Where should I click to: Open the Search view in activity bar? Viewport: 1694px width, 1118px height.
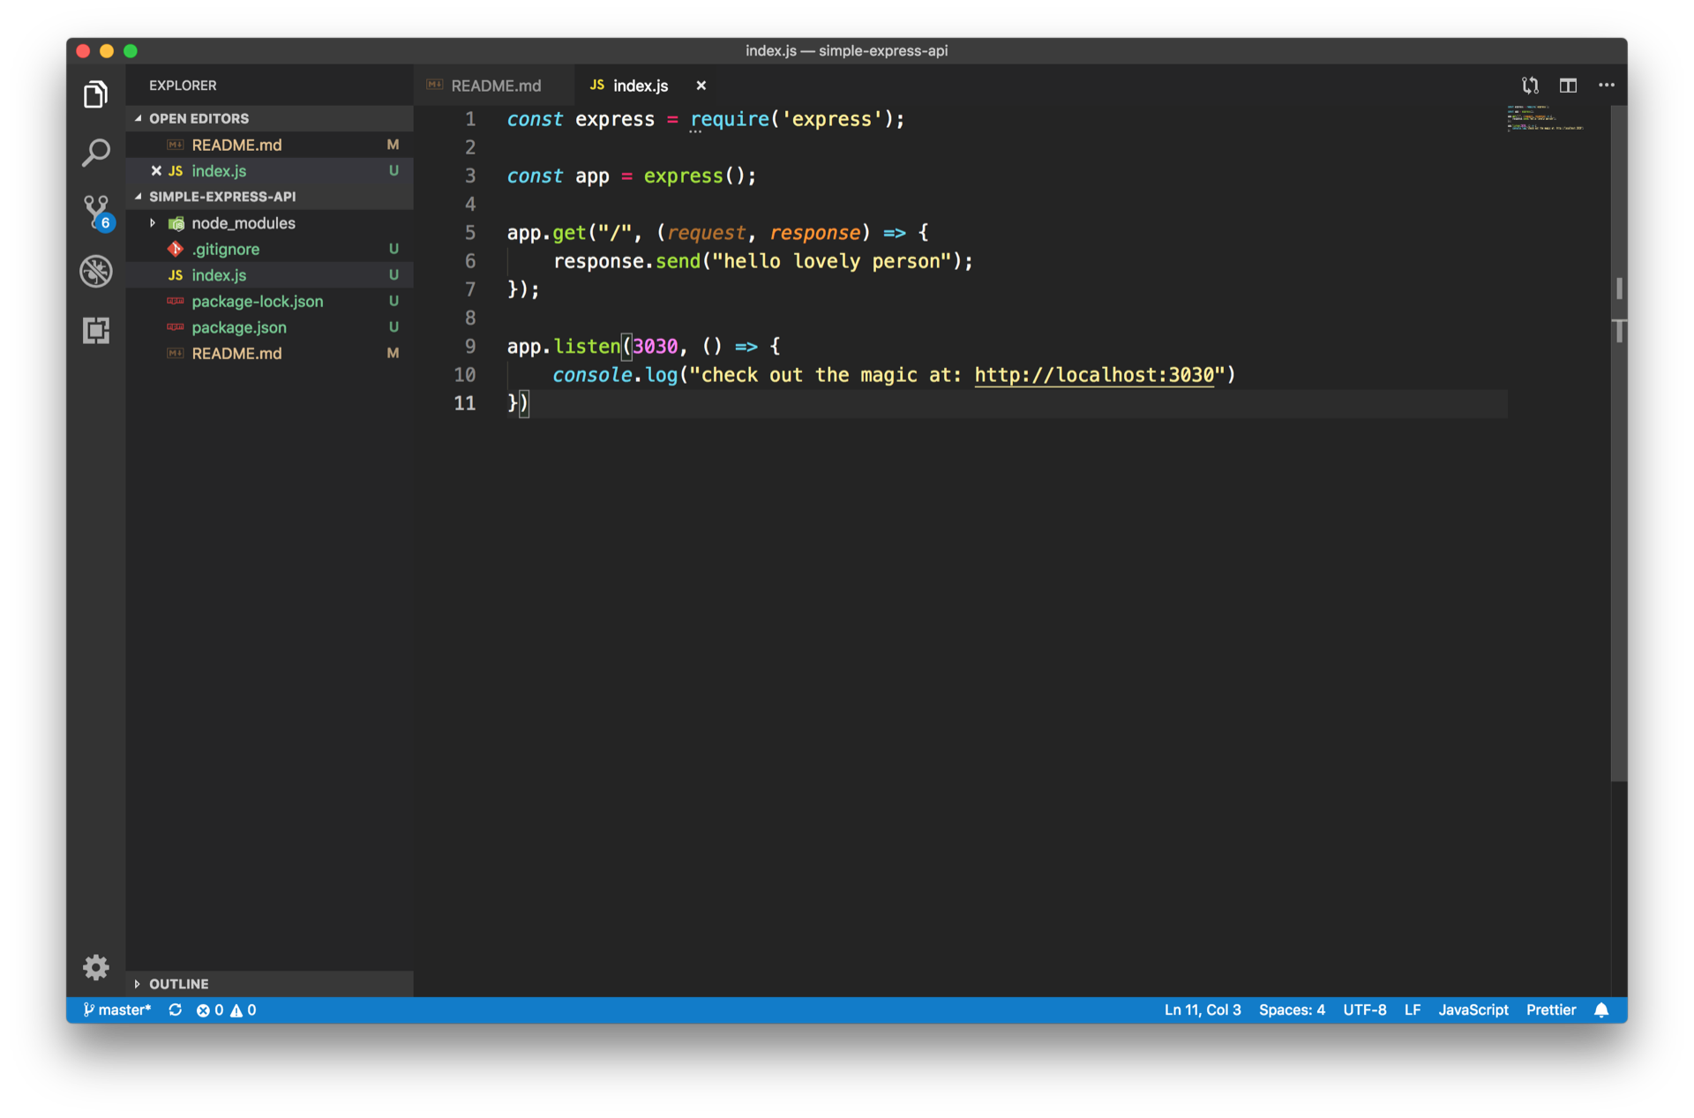coord(95,153)
